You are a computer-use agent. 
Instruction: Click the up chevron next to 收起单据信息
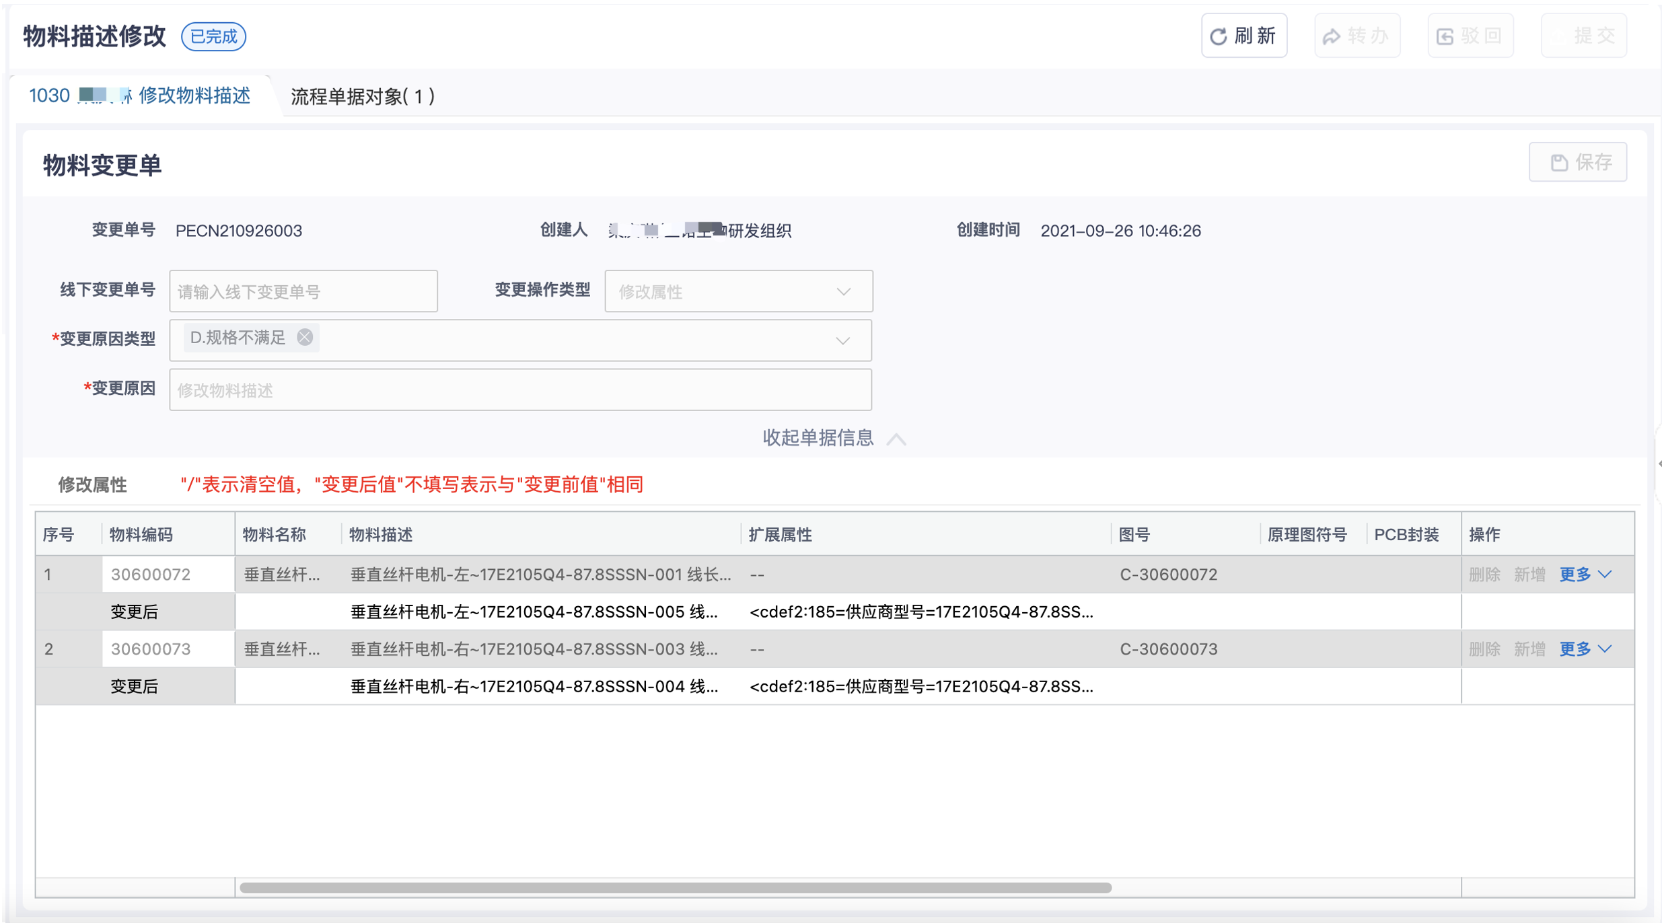896,439
